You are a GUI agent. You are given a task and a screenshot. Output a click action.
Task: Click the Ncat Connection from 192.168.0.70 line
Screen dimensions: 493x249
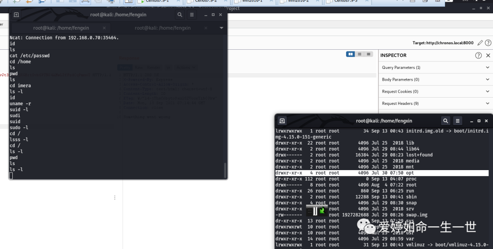tap(64, 38)
